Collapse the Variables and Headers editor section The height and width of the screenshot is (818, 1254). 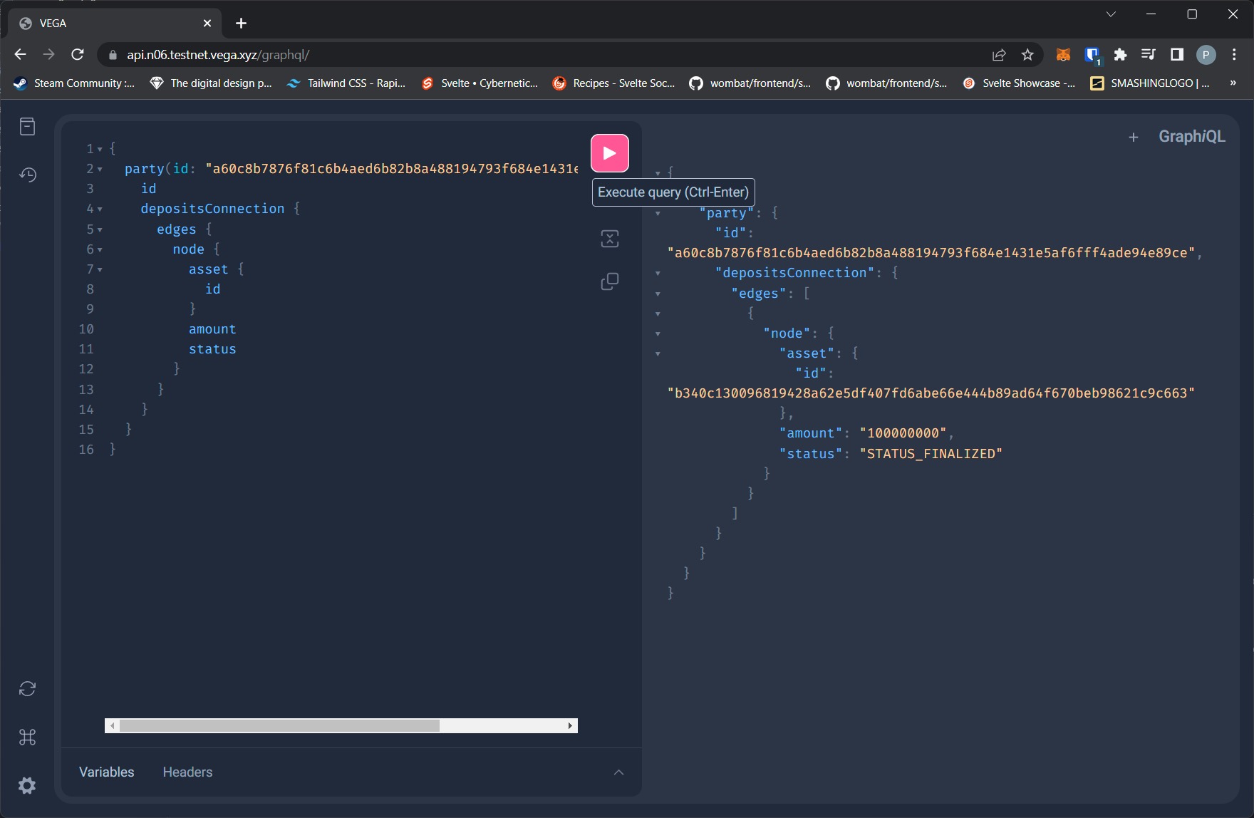[x=618, y=772]
